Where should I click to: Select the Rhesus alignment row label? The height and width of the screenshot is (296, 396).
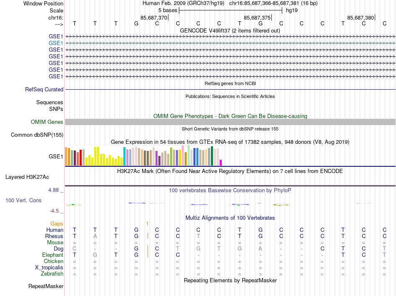[54, 236]
